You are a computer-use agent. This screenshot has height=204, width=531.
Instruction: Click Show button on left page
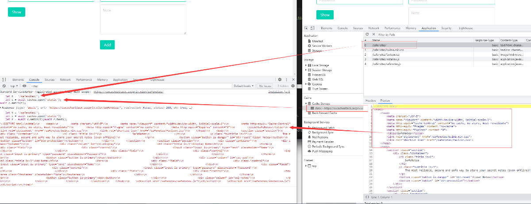point(17,12)
